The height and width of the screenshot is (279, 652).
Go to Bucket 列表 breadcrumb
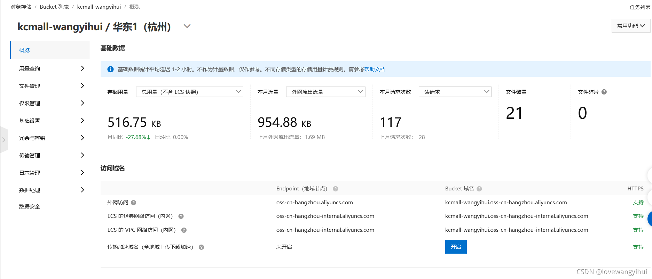[54, 7]
